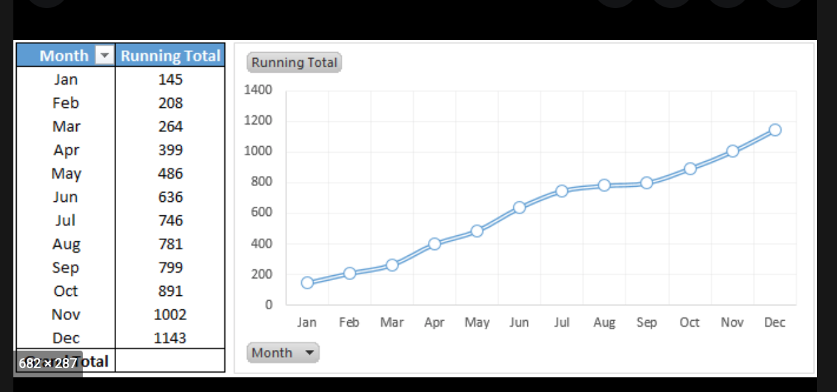837x392 pixels.
Task: Click the 1000 label on vertical axis
Action: (258, 151)
